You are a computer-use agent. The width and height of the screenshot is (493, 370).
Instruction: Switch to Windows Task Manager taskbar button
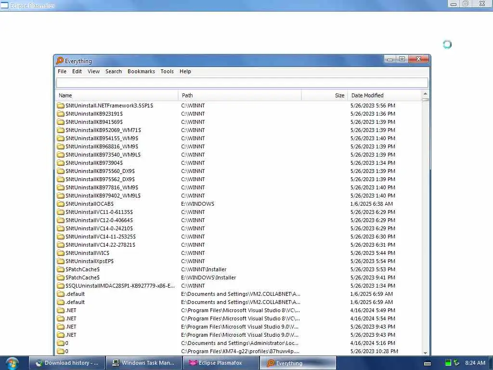(143, 363)
